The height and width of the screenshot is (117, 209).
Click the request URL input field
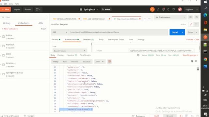[x=118, y=32]
